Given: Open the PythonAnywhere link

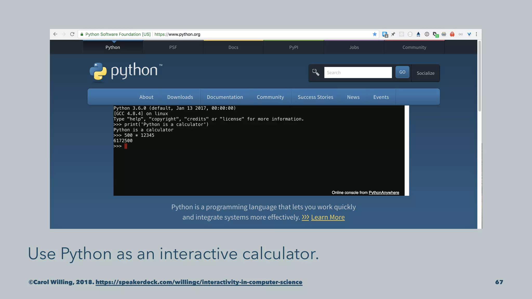Looking at the screenshot, I should pyautogui.click(x=384, y=193).
